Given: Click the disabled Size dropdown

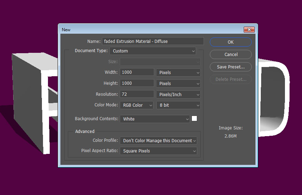Looking at the screenshot, I should pyautogui.click(x=160, y=62).
